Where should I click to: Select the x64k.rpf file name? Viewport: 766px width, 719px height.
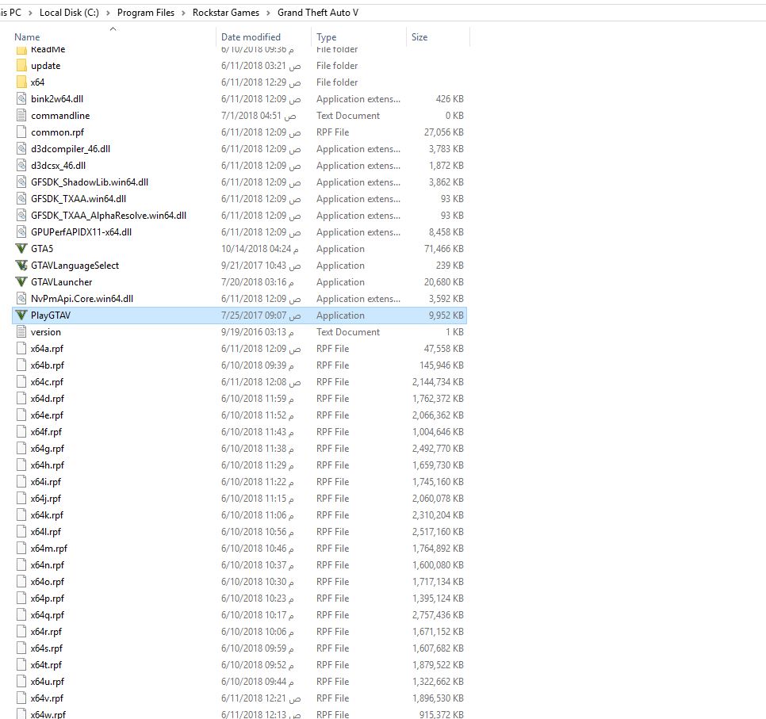point(47,514)
